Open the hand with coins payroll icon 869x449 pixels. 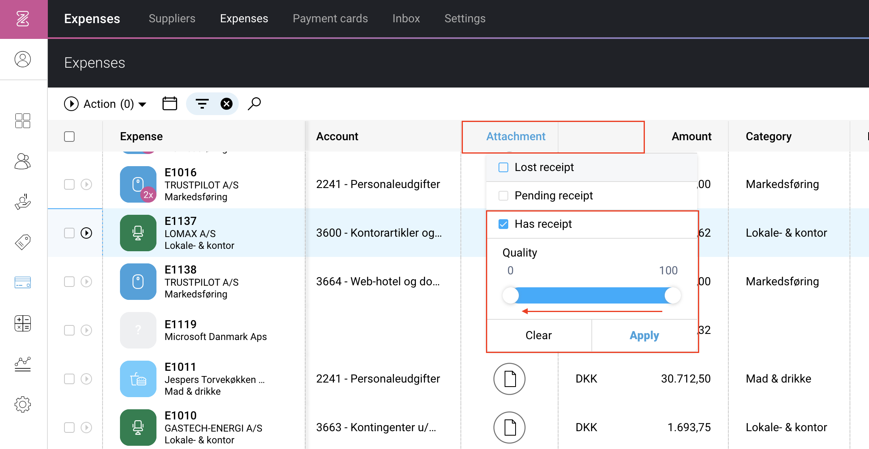click(23, 202)
